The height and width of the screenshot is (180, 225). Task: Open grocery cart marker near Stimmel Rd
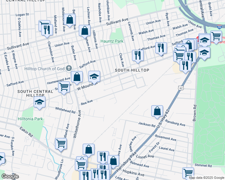point(188,173)
